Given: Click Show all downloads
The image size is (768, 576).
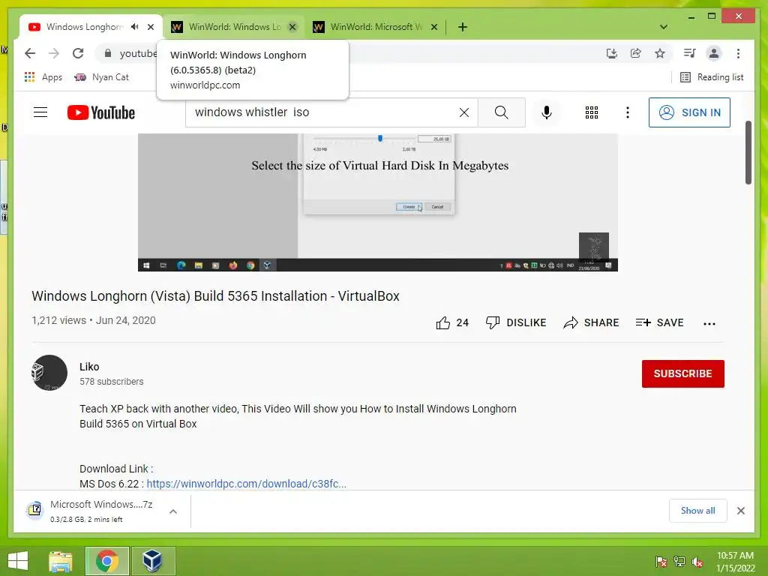Looking at the screenshot, I should (698, 511).
